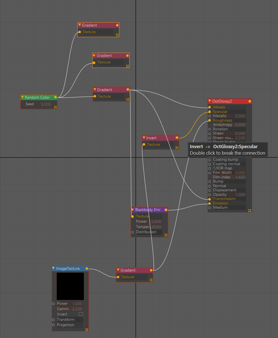Click the Rotation input port on OctGlossy2
The width and height of the screenshot is (278, 338).
[209, 129]
